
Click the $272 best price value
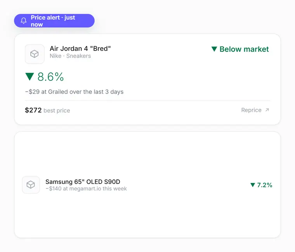tap(33, 110)
